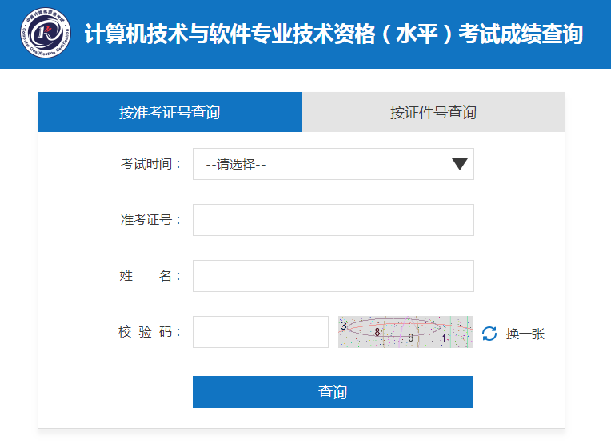Click the 换一张 link text

[x=525, y=334]
